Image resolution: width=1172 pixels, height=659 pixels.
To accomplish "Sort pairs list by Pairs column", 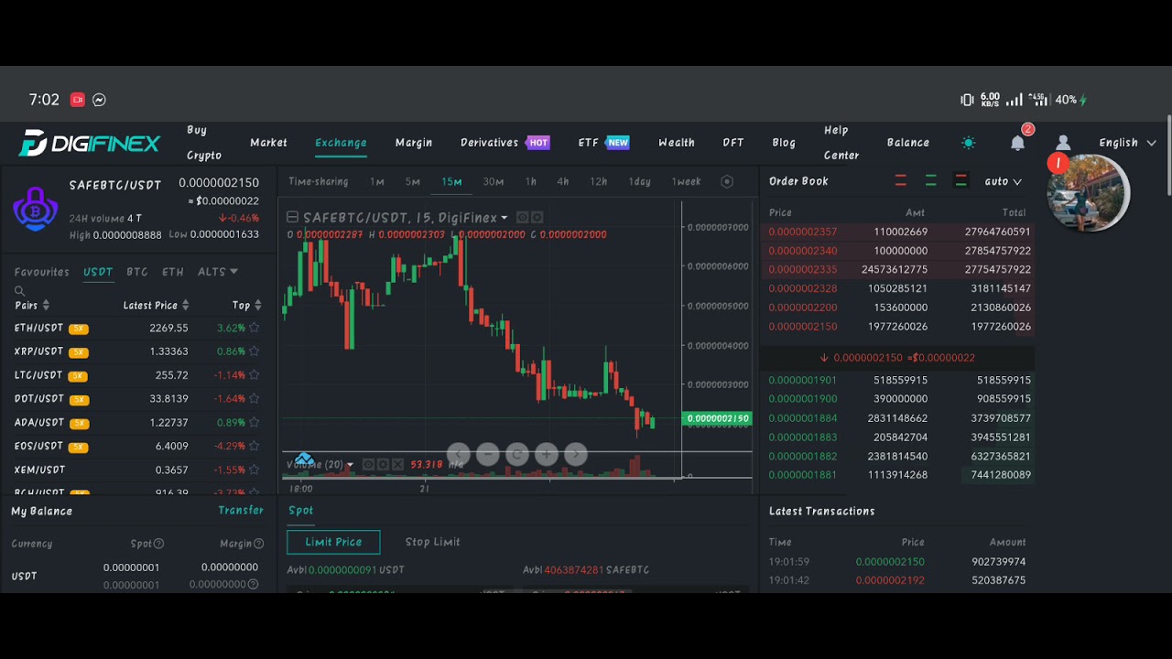I will pyautogui.click(x=32, y=306).
